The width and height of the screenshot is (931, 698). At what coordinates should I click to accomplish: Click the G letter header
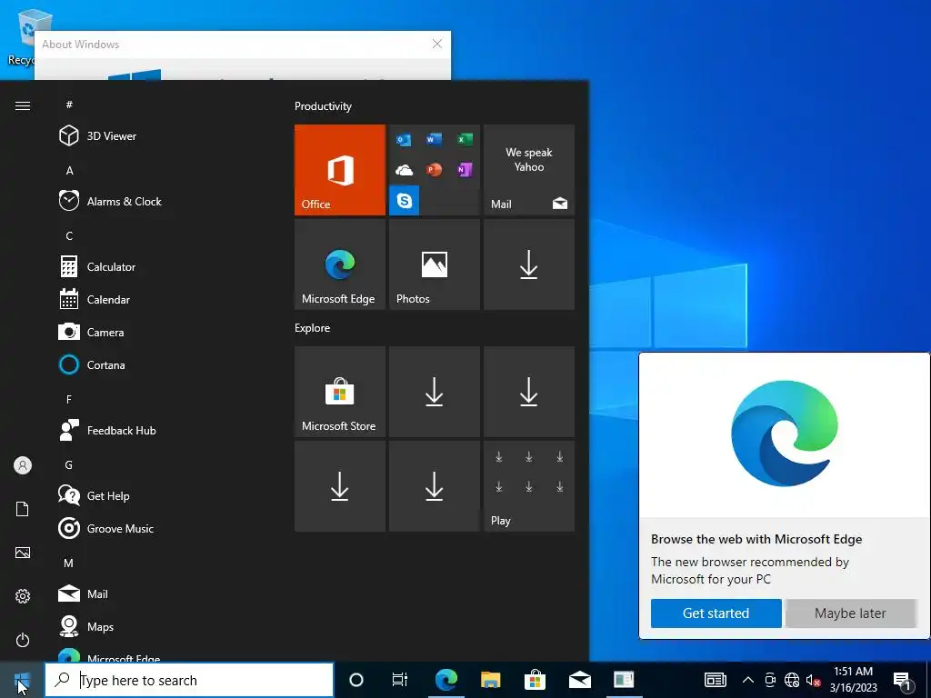pos(69,464)
